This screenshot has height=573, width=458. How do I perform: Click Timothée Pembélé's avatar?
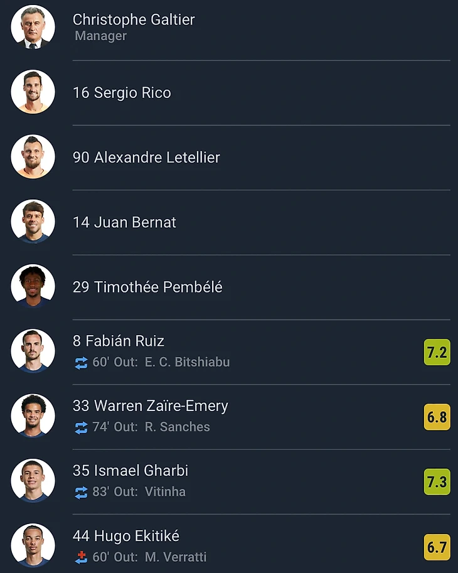pyautogui.click(x=33, y=286)
